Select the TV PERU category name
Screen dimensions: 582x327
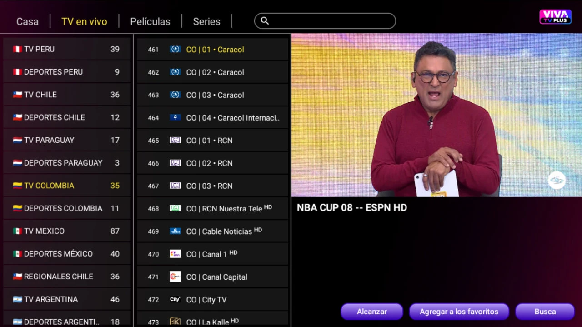coord(39,49)
